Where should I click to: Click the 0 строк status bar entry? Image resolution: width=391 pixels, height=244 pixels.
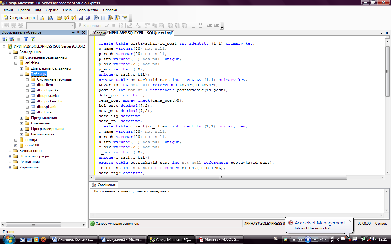tap(381, 224)
